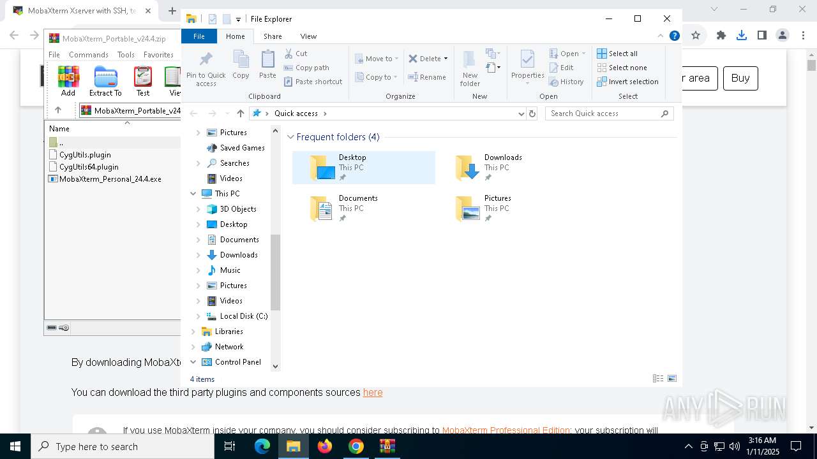Click Copy path in ribbon

click(306, 68)
